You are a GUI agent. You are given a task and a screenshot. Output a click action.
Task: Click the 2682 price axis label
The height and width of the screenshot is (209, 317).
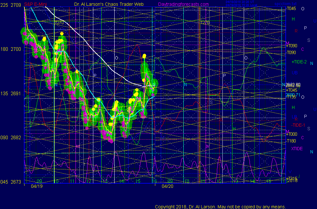tap(16, 138)
